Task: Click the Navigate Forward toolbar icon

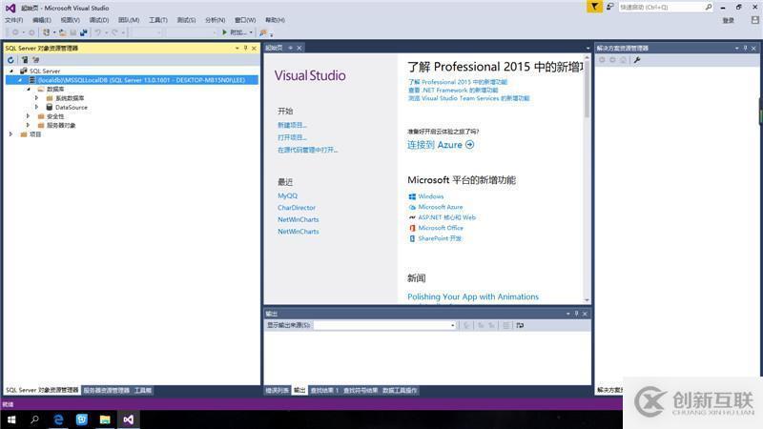Action: (31, 32)
